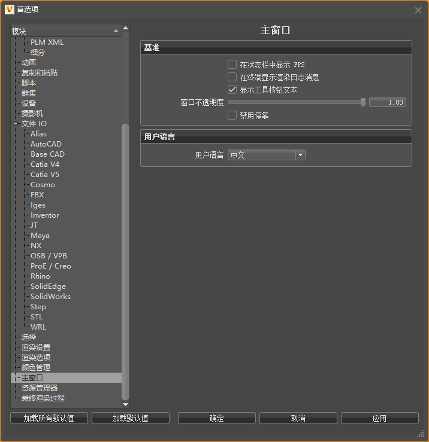Close the 首选项 dialog
Viewport: 429px width, 442px height.
click(418, 10)
